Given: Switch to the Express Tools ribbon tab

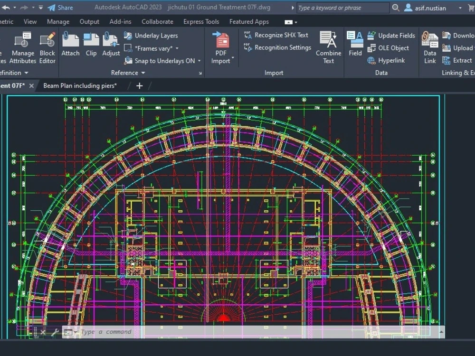Looking at the screenshot, I should point(201,21).
